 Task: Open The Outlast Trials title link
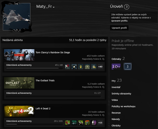coord(45,81)
